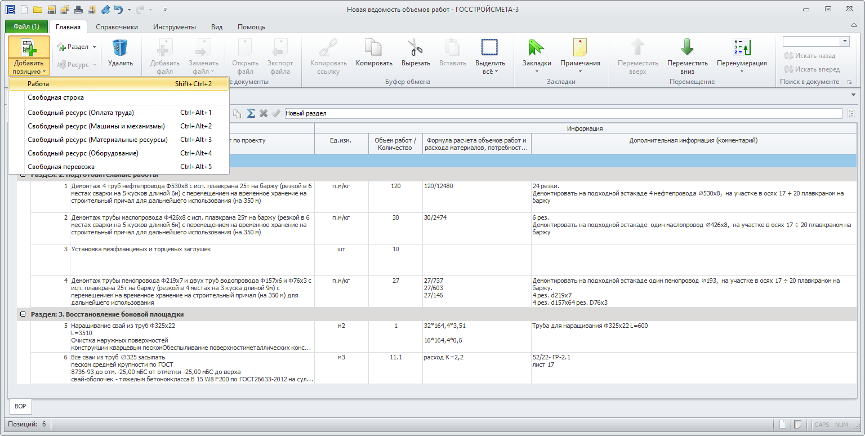Open the quick access toolbar customize arrow
Screen dimensions: 865x436
(165, 10)
